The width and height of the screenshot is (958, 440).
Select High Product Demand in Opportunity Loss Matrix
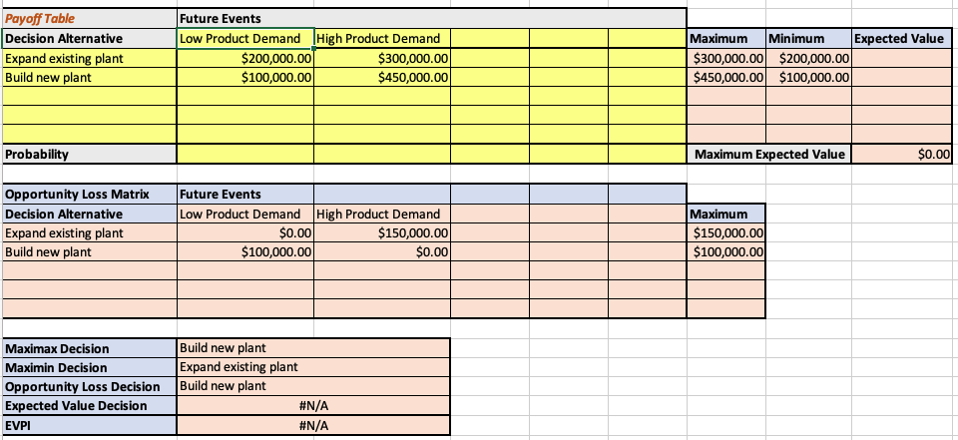382,214
